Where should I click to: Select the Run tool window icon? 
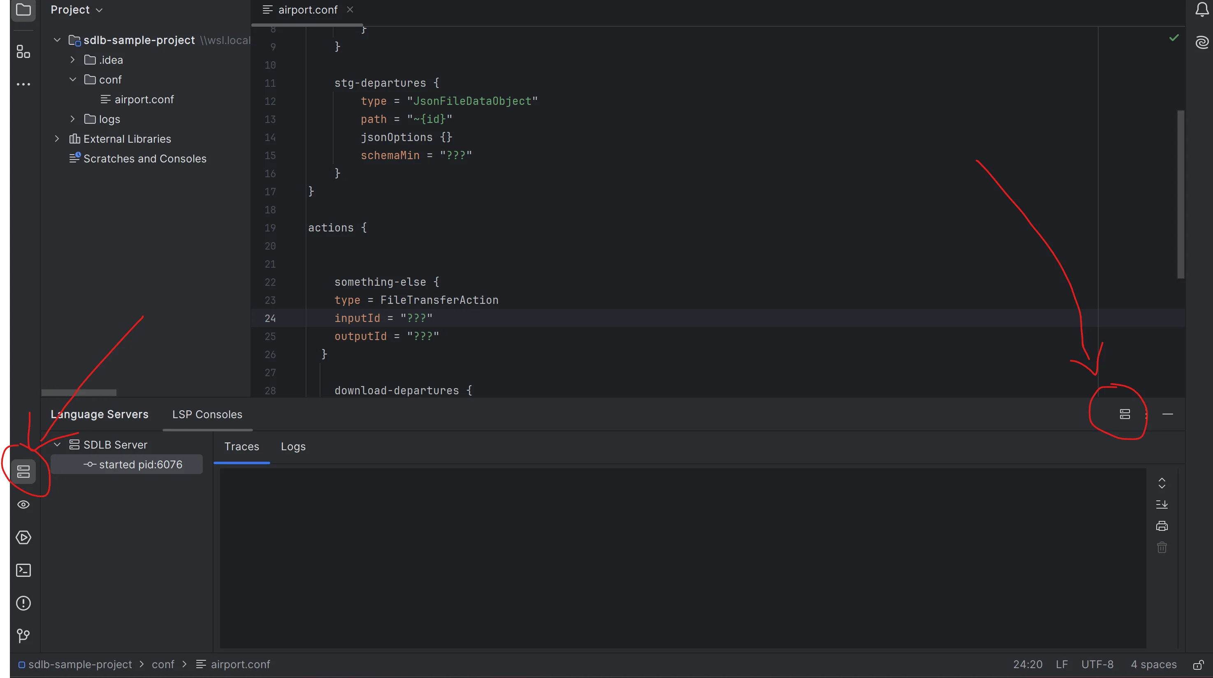pos(23,537)
